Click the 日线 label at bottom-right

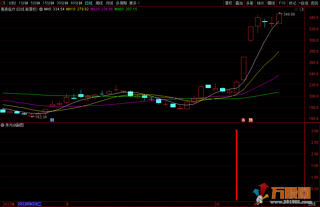(x=312, y=204)
